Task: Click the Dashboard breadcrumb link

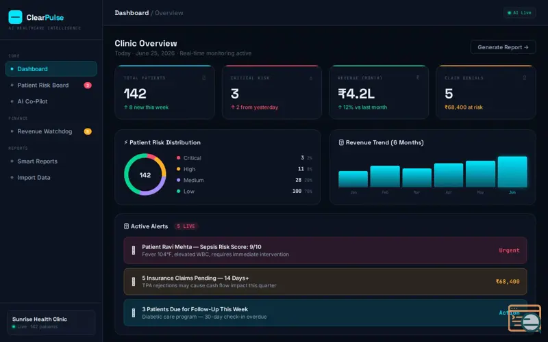Action: (x=132, y=13)
